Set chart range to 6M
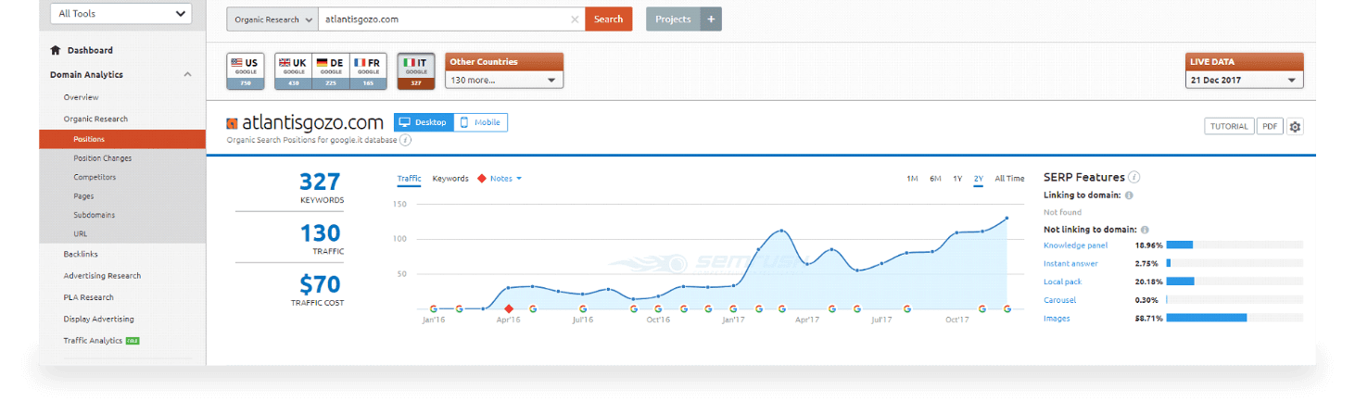This screenshot has height=414, width=1355. pos(935,179)
